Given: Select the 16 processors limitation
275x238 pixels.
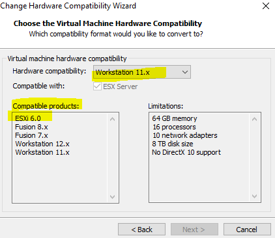Looking at the screenshot, I should coord(174,127).
